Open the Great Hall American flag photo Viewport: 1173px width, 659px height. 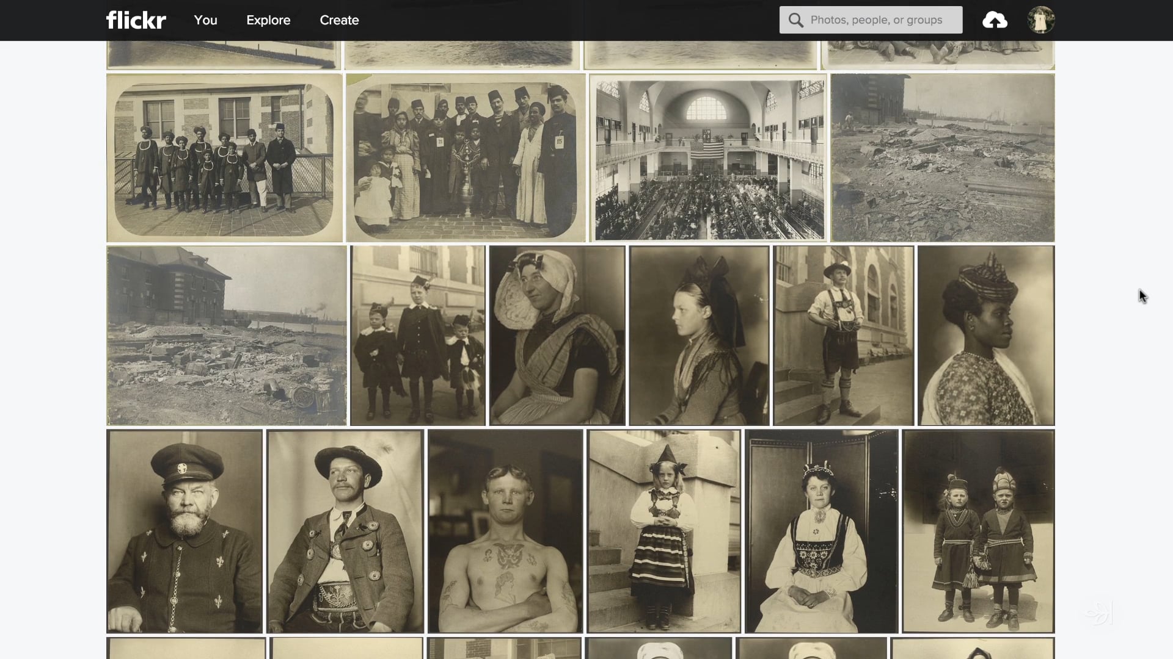pyautogui.click(x=708, y=158)
